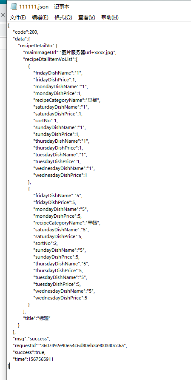The width and height of the screenshot is (191, 380).
Task: Open the 编辑(E) menu
Action: (x=40, y=17)
